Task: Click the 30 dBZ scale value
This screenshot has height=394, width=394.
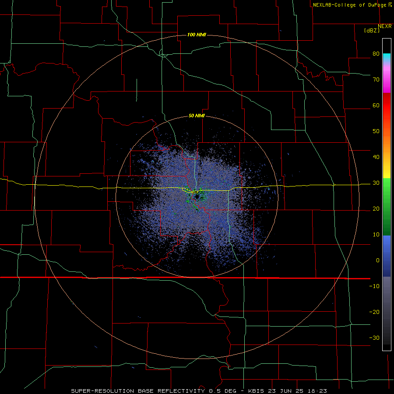Action: pos(376,183)
